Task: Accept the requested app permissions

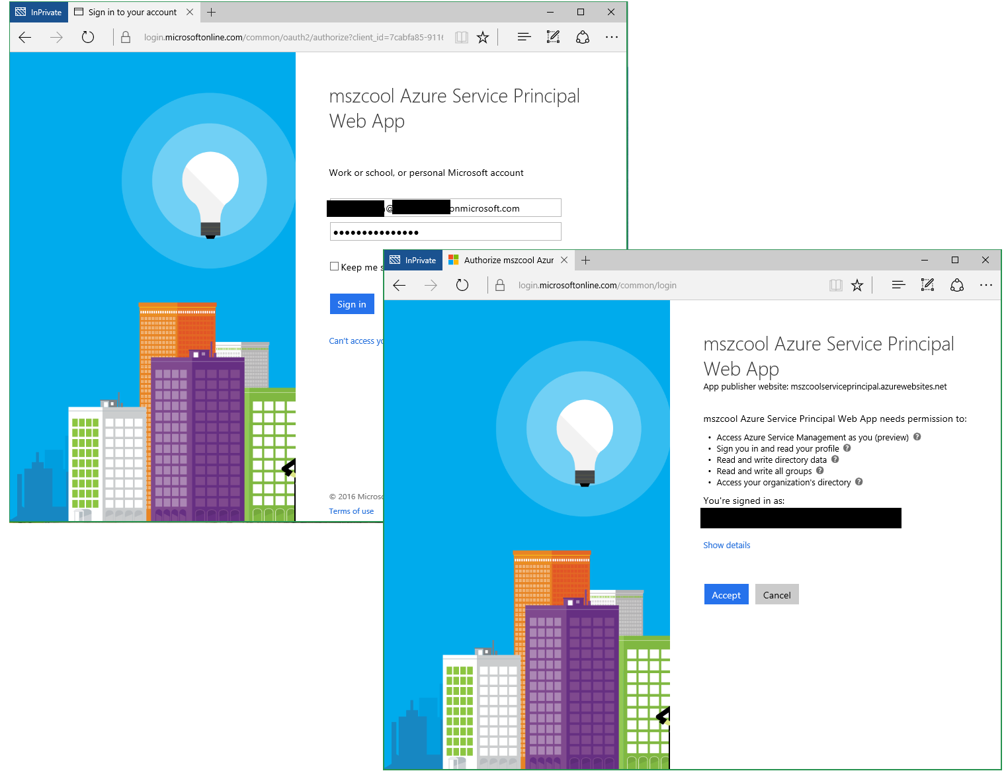Action: click(726, 594)
